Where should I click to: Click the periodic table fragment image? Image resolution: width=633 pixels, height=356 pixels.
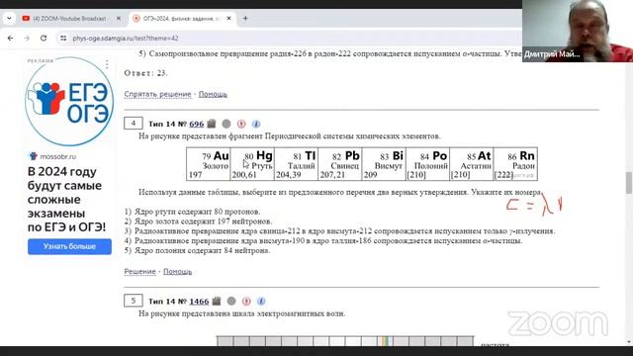[362, 164]
